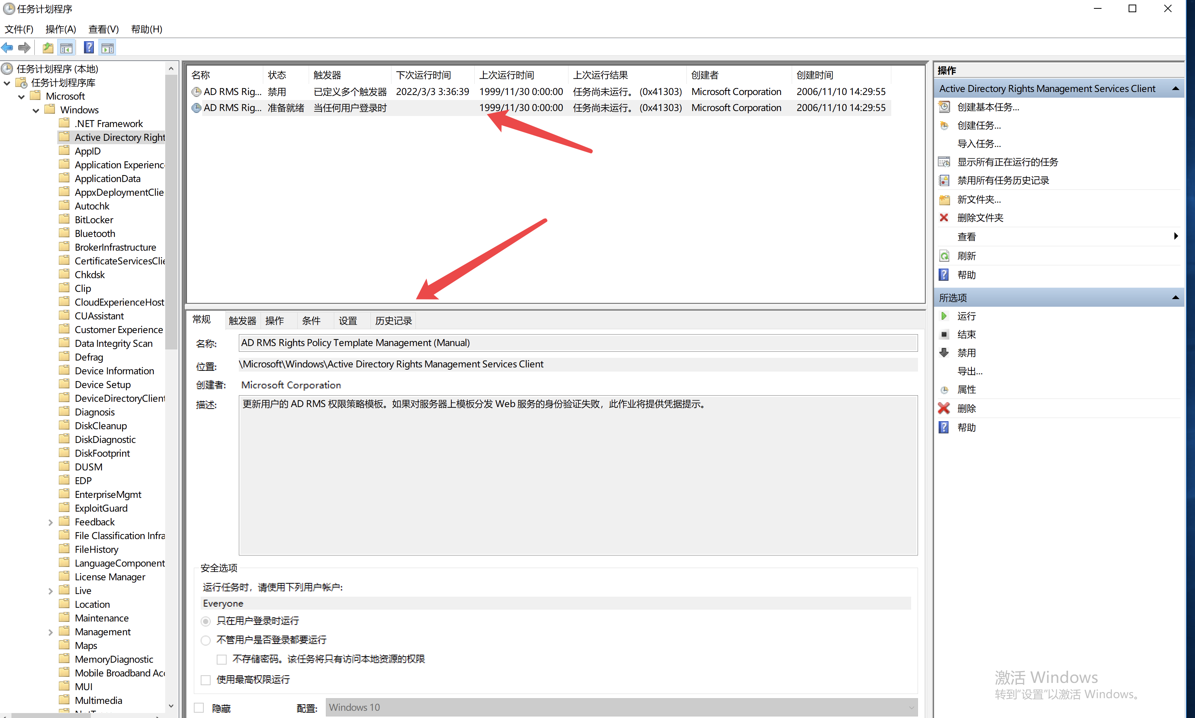Click the 刷新 refresh icon
1195x718 pixels.
944,256
